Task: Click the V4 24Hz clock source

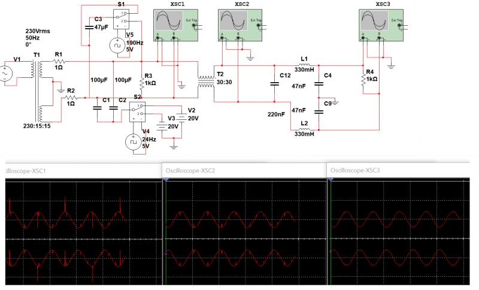Action: (x=133, y=141)
